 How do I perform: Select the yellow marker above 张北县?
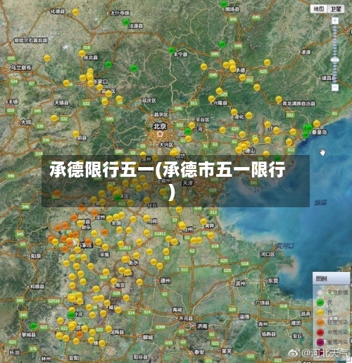(x=82, y=54)
